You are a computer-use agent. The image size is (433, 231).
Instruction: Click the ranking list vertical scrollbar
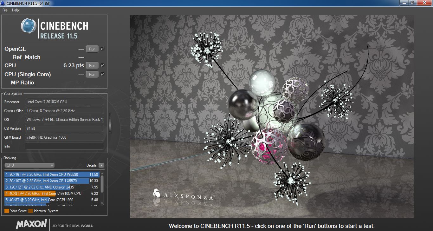102,189
